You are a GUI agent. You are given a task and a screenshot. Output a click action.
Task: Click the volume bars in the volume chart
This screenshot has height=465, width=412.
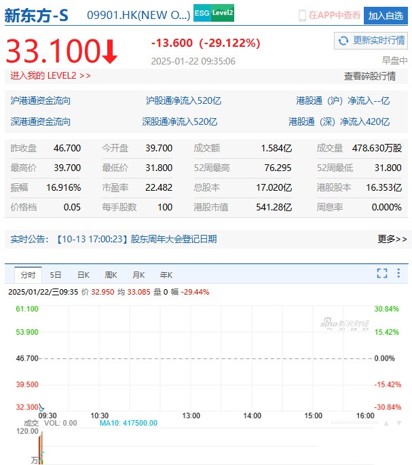coord(41,448)
